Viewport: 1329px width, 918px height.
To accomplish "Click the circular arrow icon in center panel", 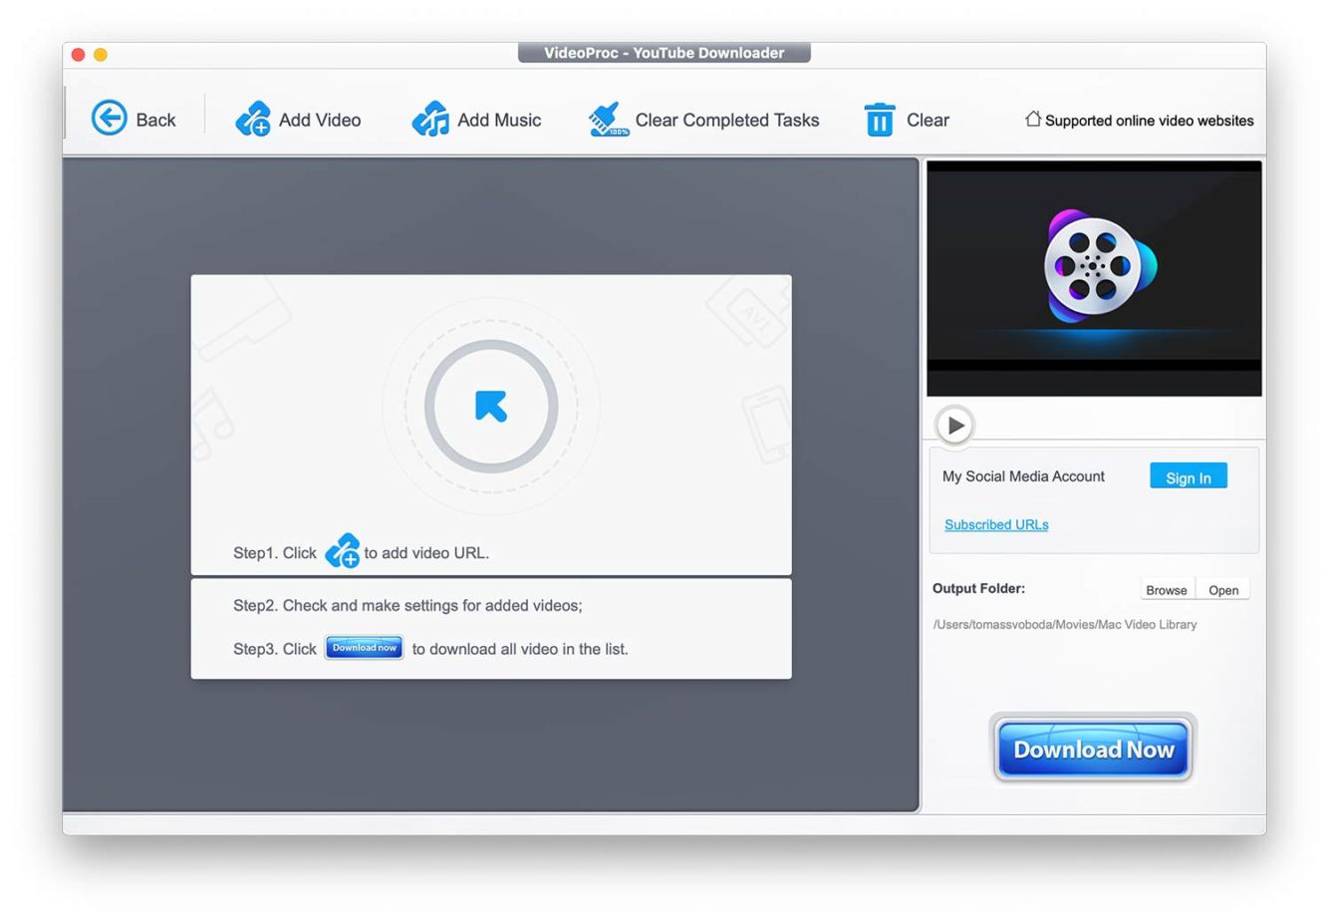I will 491,406.
